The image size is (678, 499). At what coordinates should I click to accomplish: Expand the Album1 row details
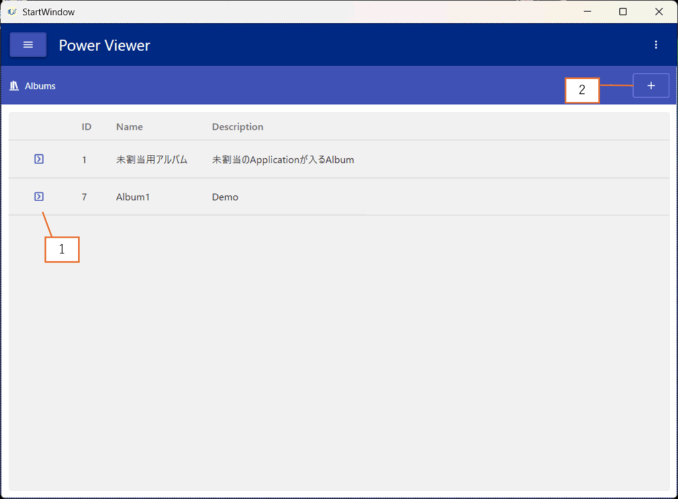(39, 197)
